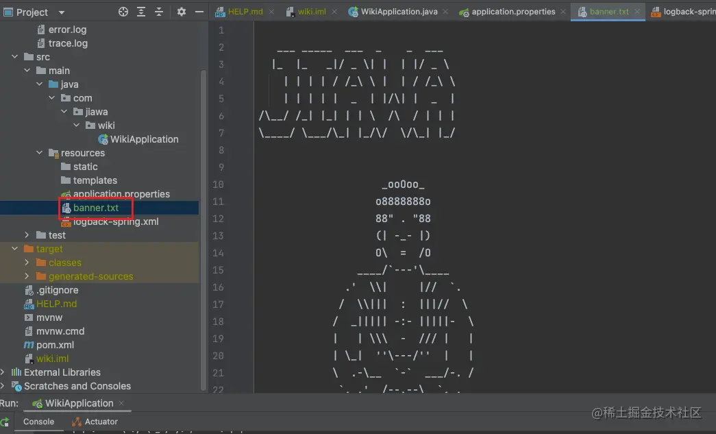Screen dimensions: 716x434
Task: Close the HELP.md tab
Action: point(272,12)
